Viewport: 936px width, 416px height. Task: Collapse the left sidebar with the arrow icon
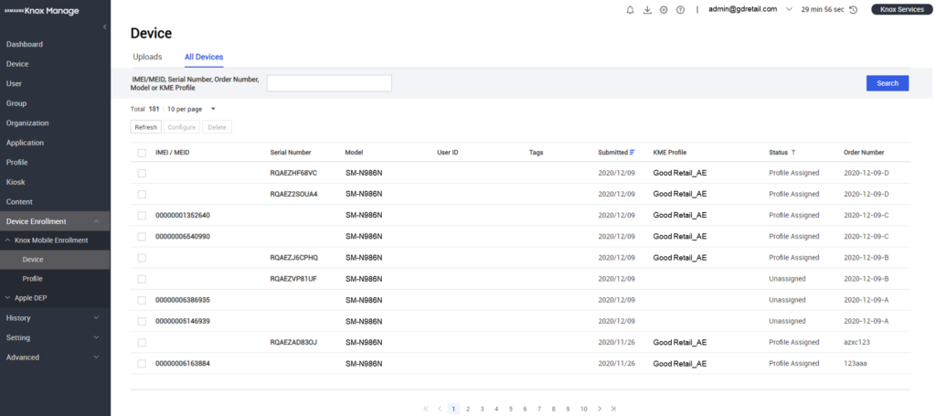[x=104, y=27]
